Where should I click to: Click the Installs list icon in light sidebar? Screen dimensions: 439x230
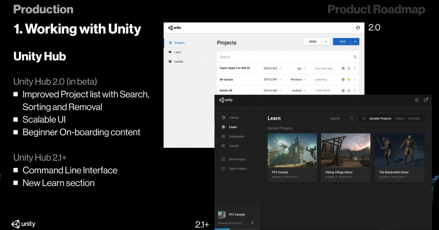click(x=170, y=62)
